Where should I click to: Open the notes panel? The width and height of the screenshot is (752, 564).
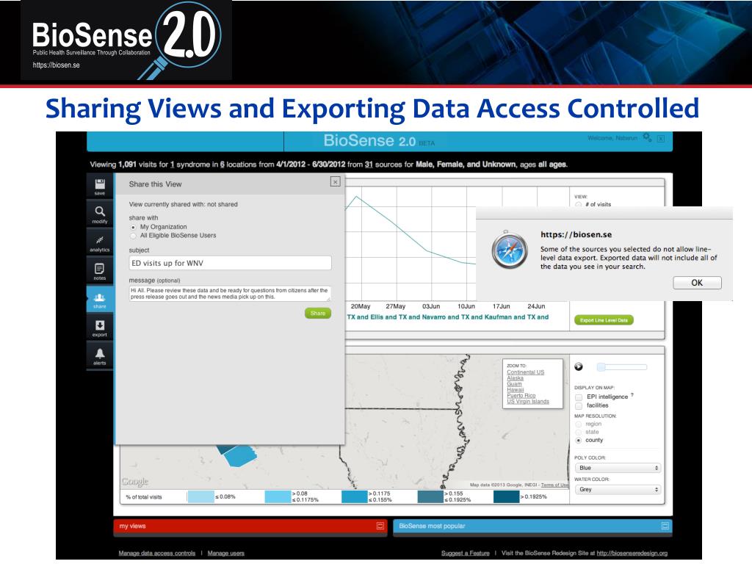coord(100,271)
